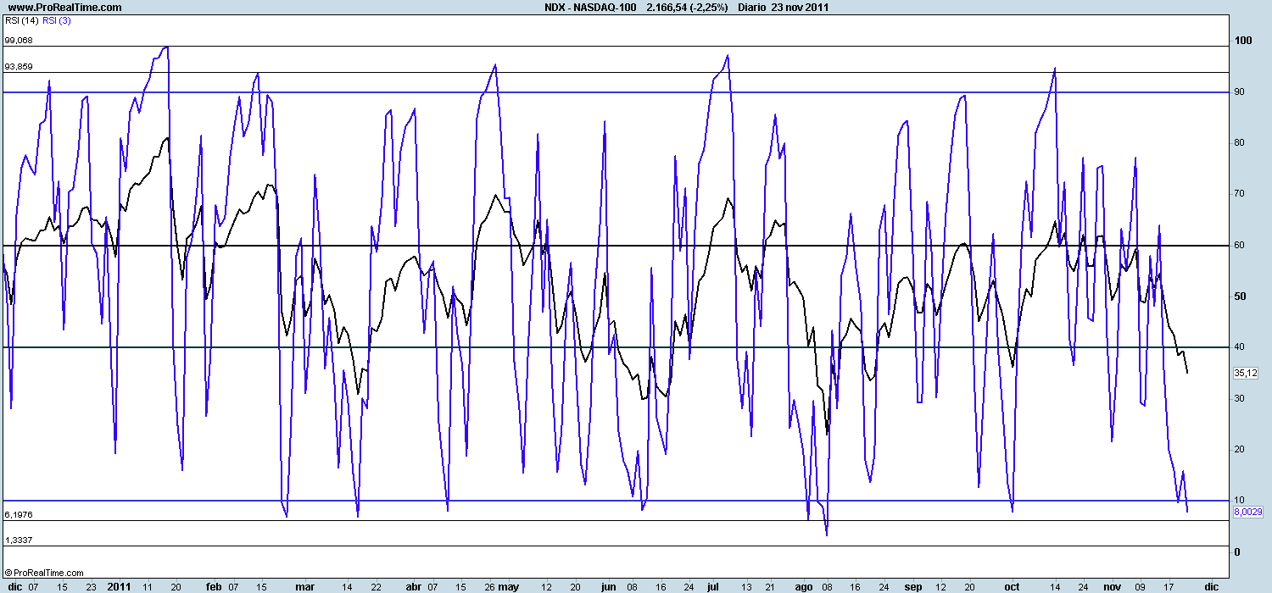Click the 60 value on the vertical scale

pos(1241,245)
